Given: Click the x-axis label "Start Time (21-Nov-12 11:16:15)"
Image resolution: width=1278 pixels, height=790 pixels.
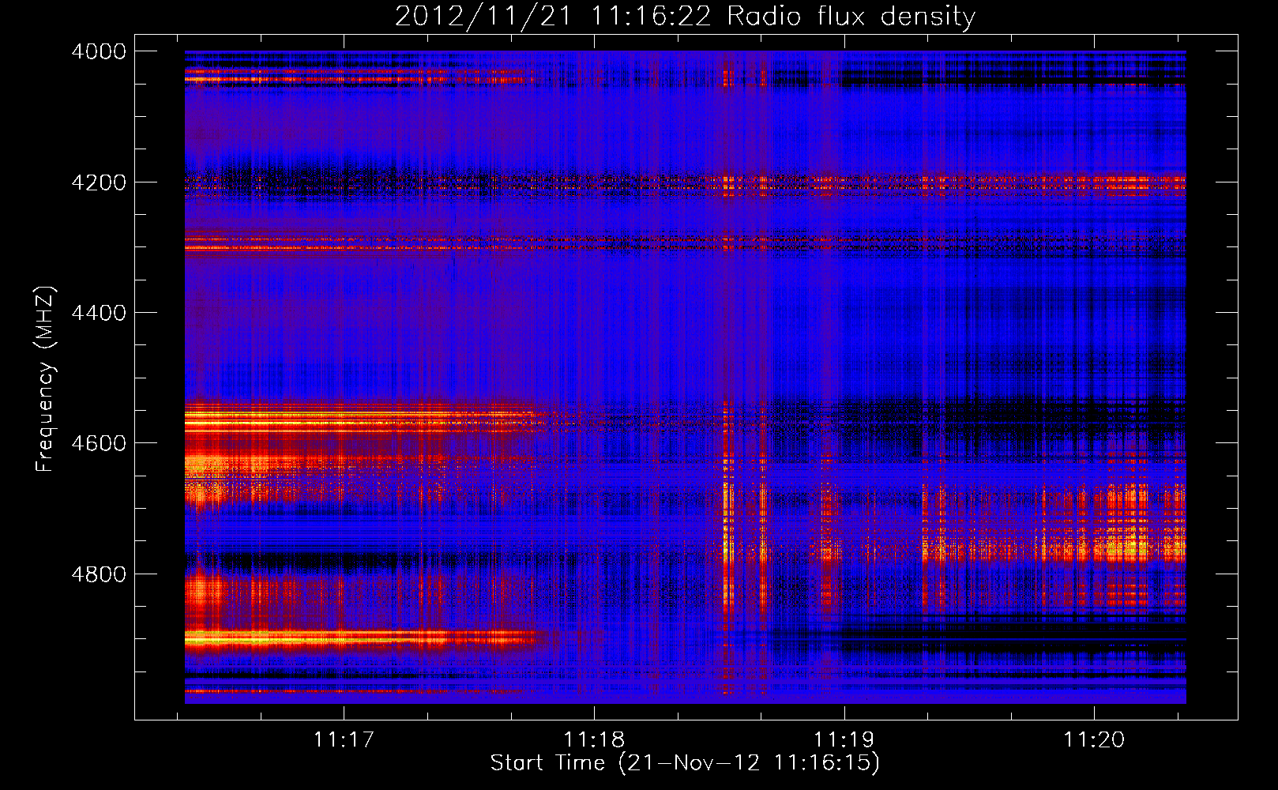Looking at the screenshot, I should point(685,763).
